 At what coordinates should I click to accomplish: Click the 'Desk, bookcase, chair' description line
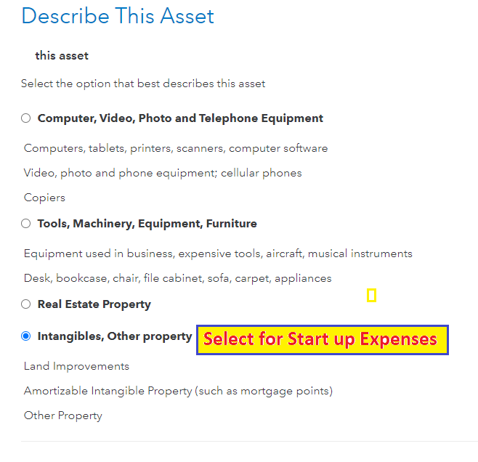click(x=177, y=278)
